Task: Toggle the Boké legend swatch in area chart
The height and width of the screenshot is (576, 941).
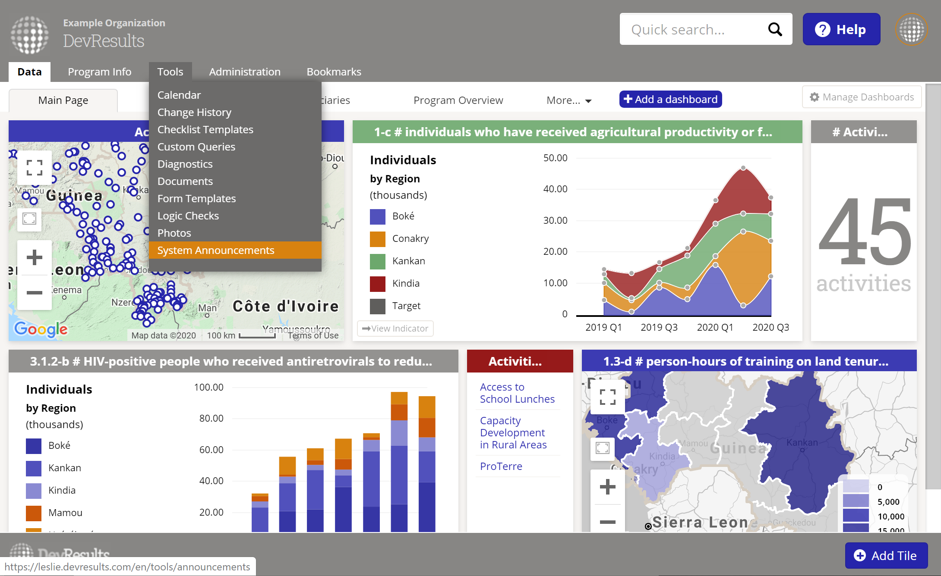Action: 378,216
